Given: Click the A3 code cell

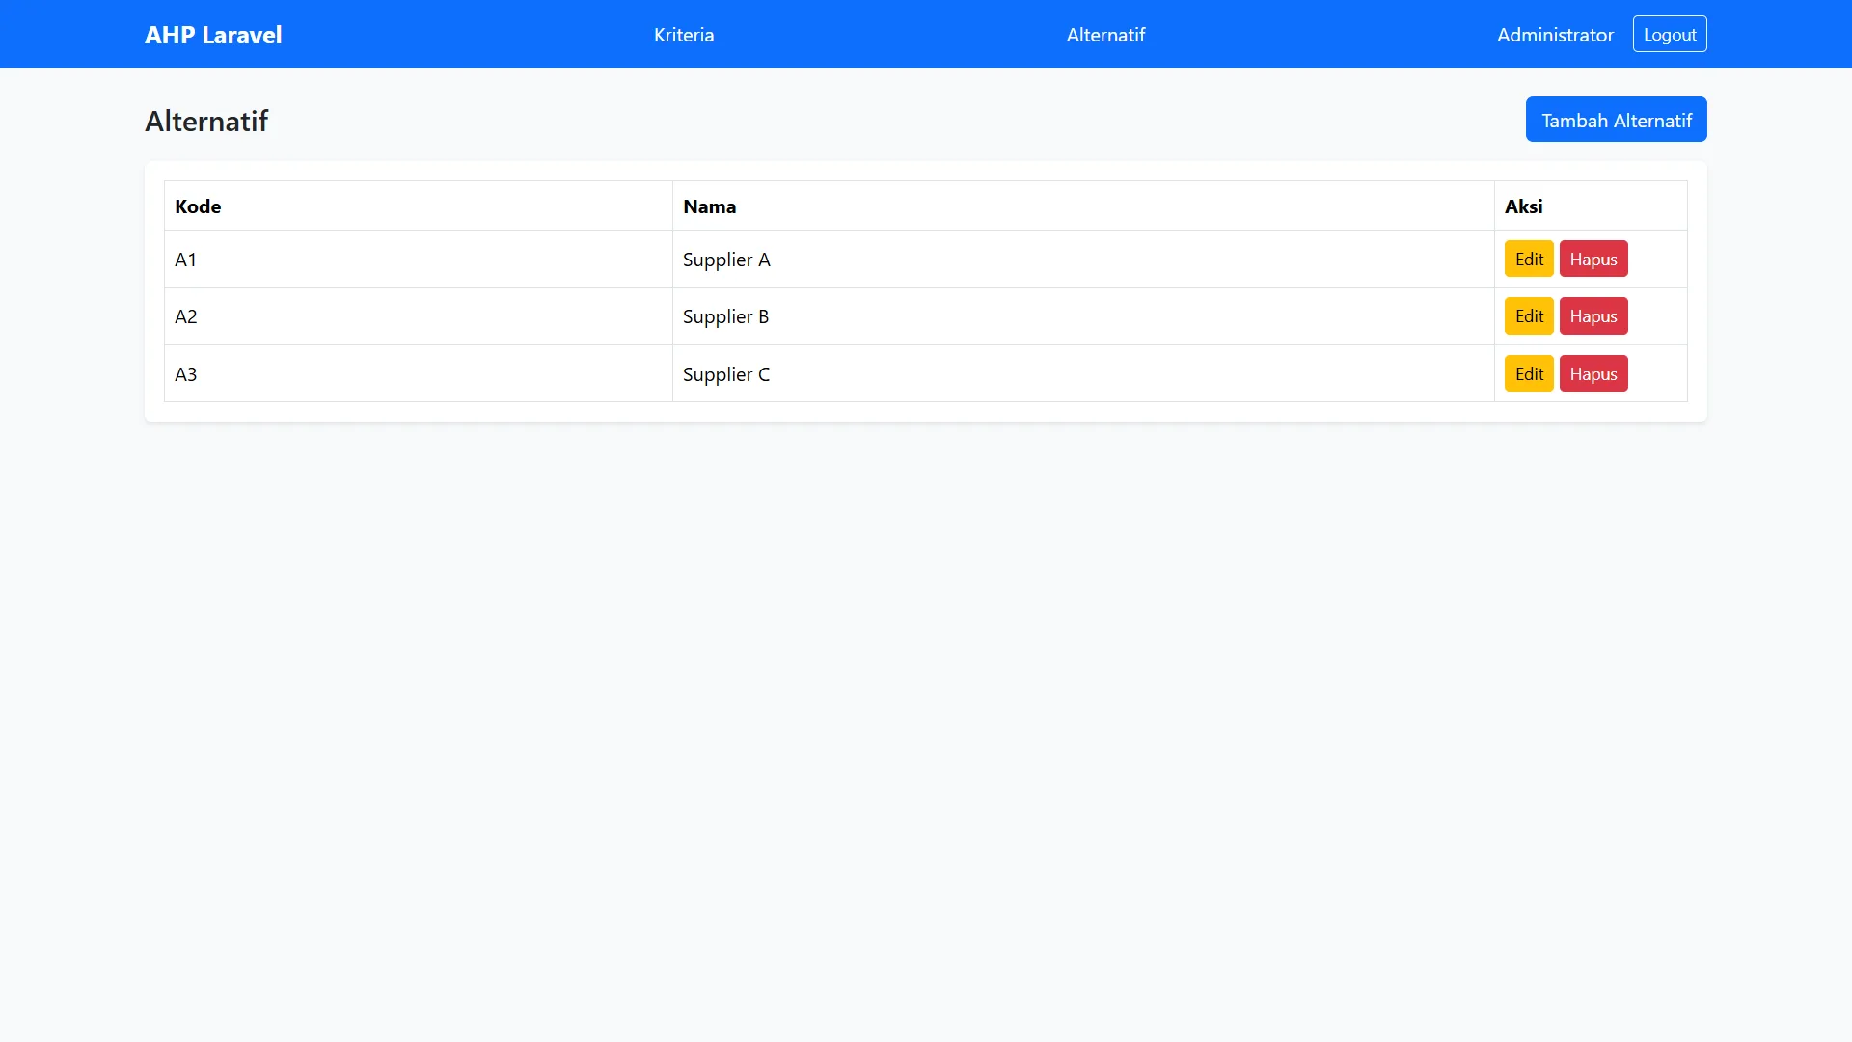Looking at the screenshot, I should (x=419, y=373).
